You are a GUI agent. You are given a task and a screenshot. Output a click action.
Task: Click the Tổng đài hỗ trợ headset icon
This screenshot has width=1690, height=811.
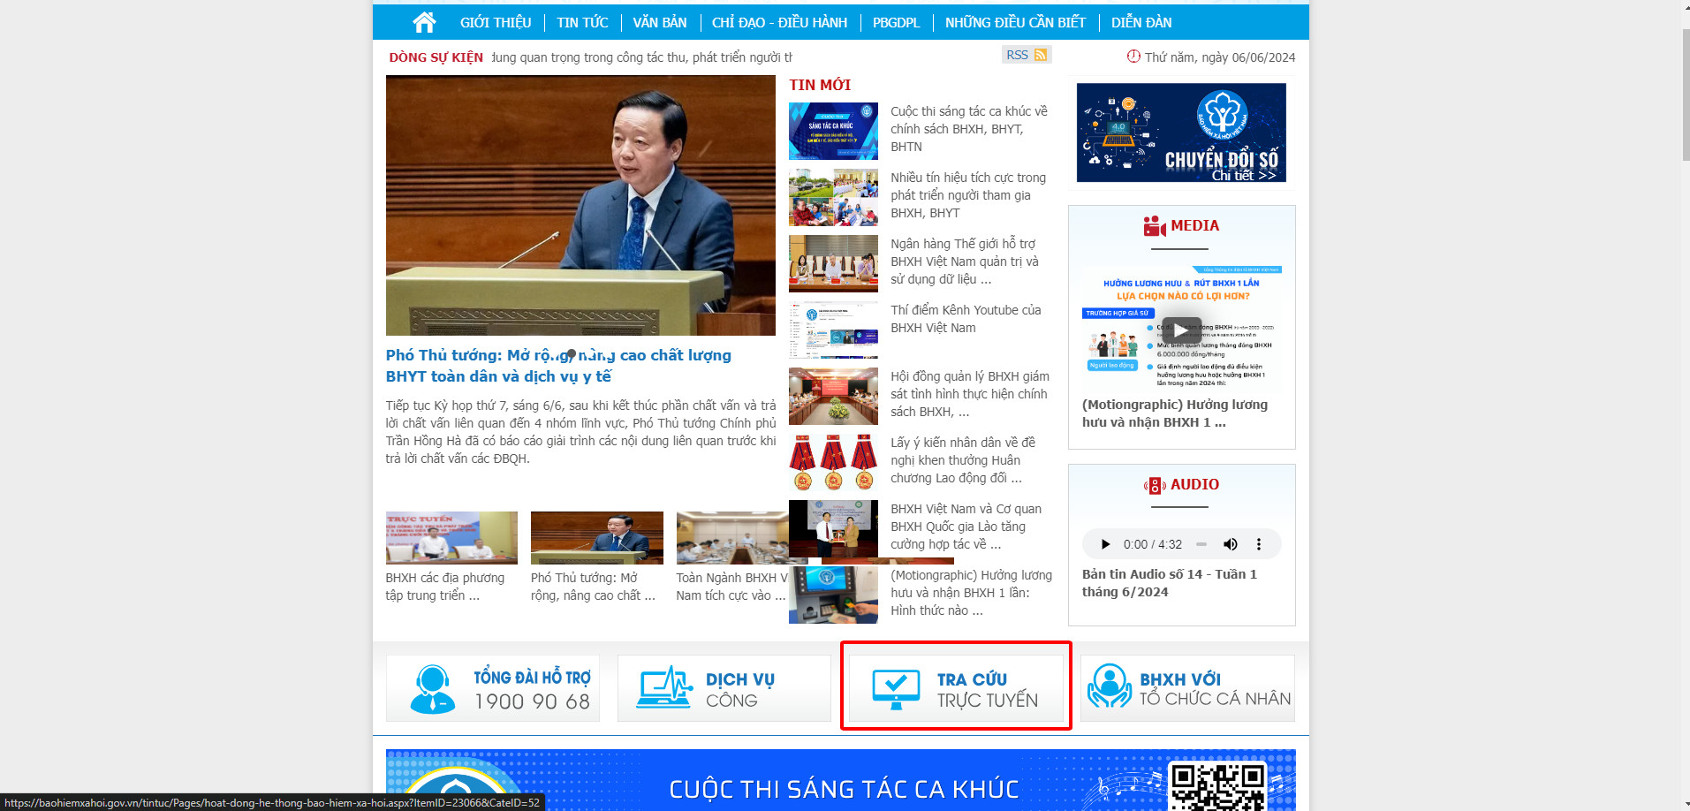433,689
